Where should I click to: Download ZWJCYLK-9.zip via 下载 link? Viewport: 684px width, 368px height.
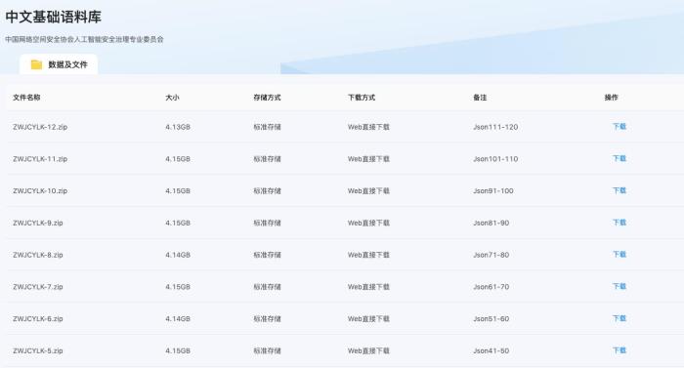click(x=619, y=223)
